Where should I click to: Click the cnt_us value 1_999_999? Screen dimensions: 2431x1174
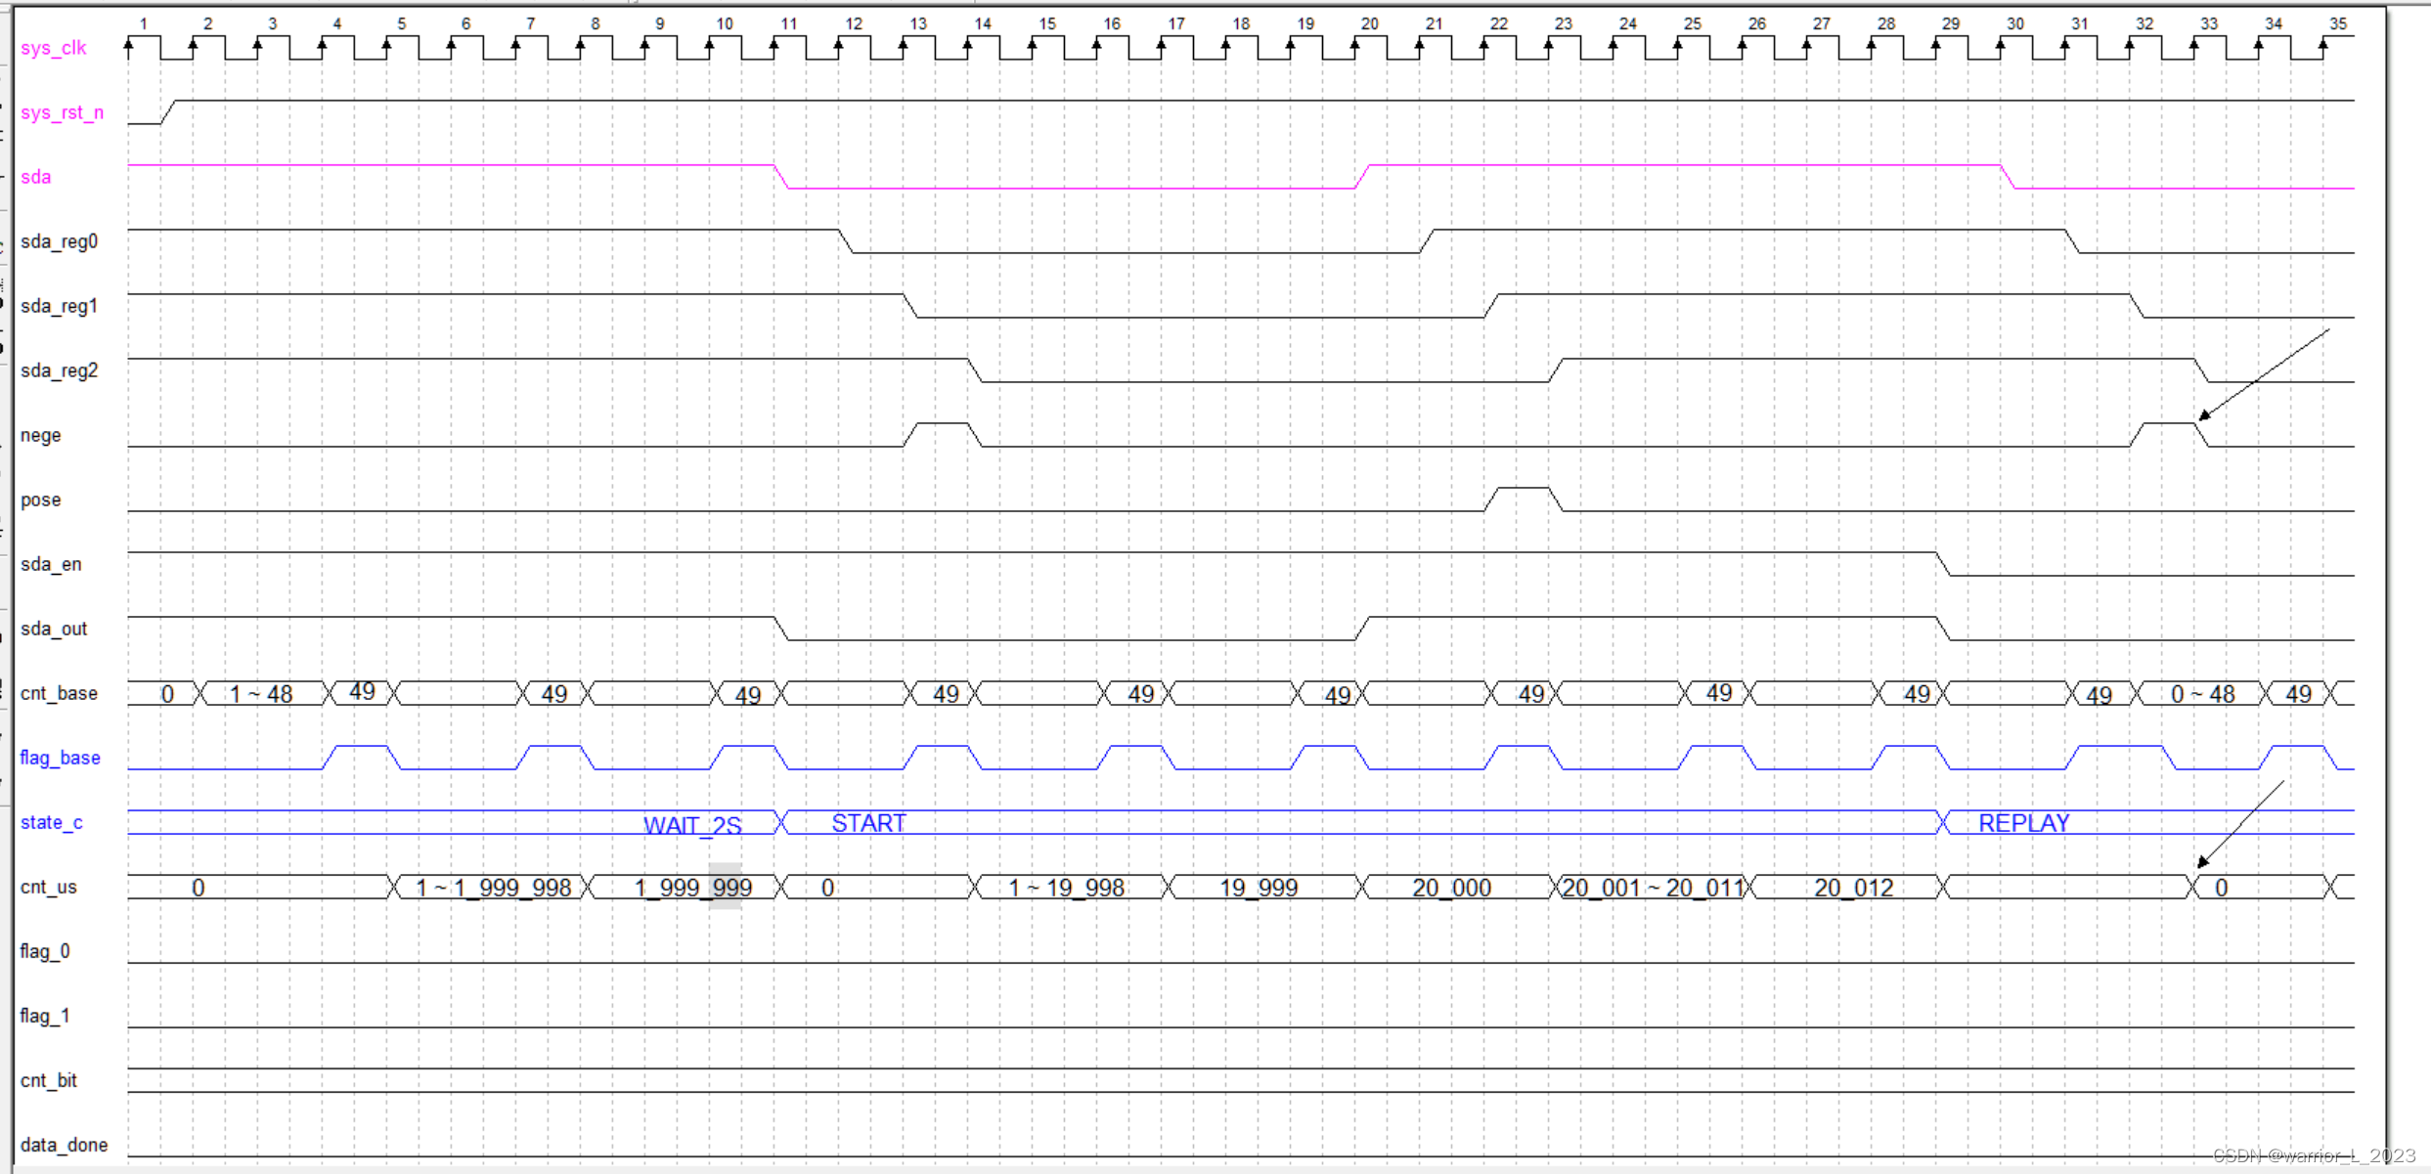692,888
